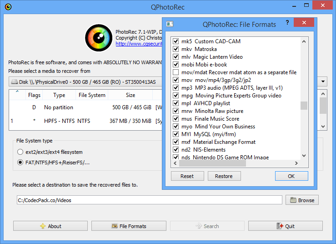Open the disk selection dropdown arrow

[323, 81]
